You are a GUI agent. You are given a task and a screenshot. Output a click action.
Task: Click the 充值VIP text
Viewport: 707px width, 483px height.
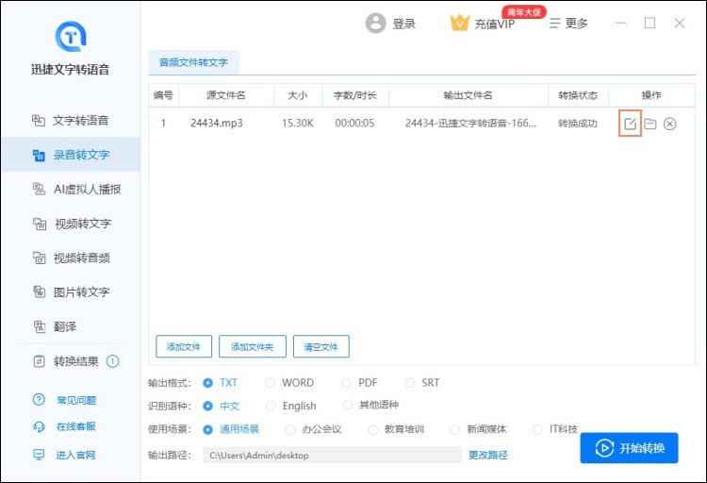point(494,24)
